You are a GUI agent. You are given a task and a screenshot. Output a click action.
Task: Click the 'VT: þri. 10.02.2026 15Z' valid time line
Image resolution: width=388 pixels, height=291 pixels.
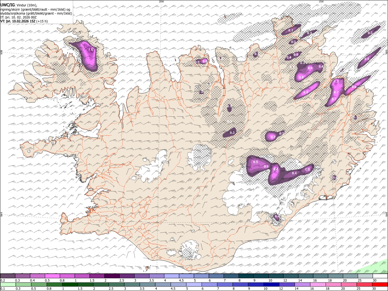(x=24, y=21)
